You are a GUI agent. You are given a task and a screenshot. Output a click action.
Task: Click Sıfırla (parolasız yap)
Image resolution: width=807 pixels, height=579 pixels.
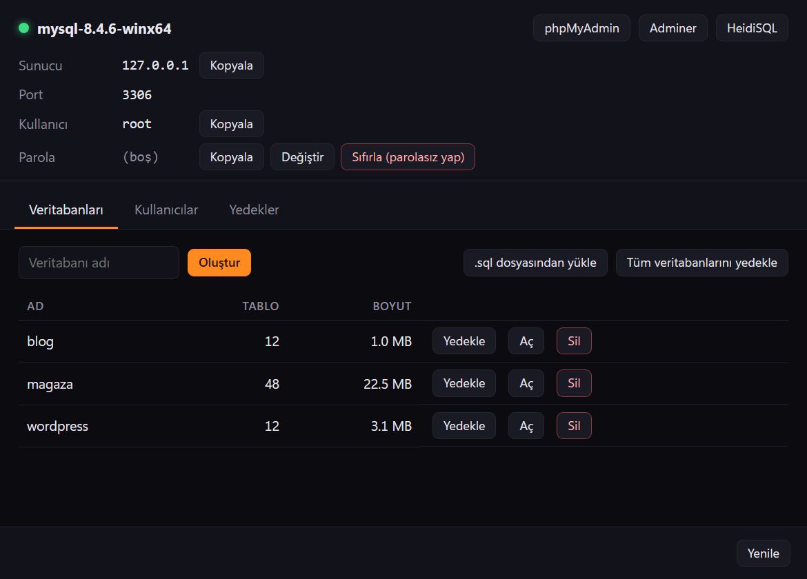click(408, 157)
